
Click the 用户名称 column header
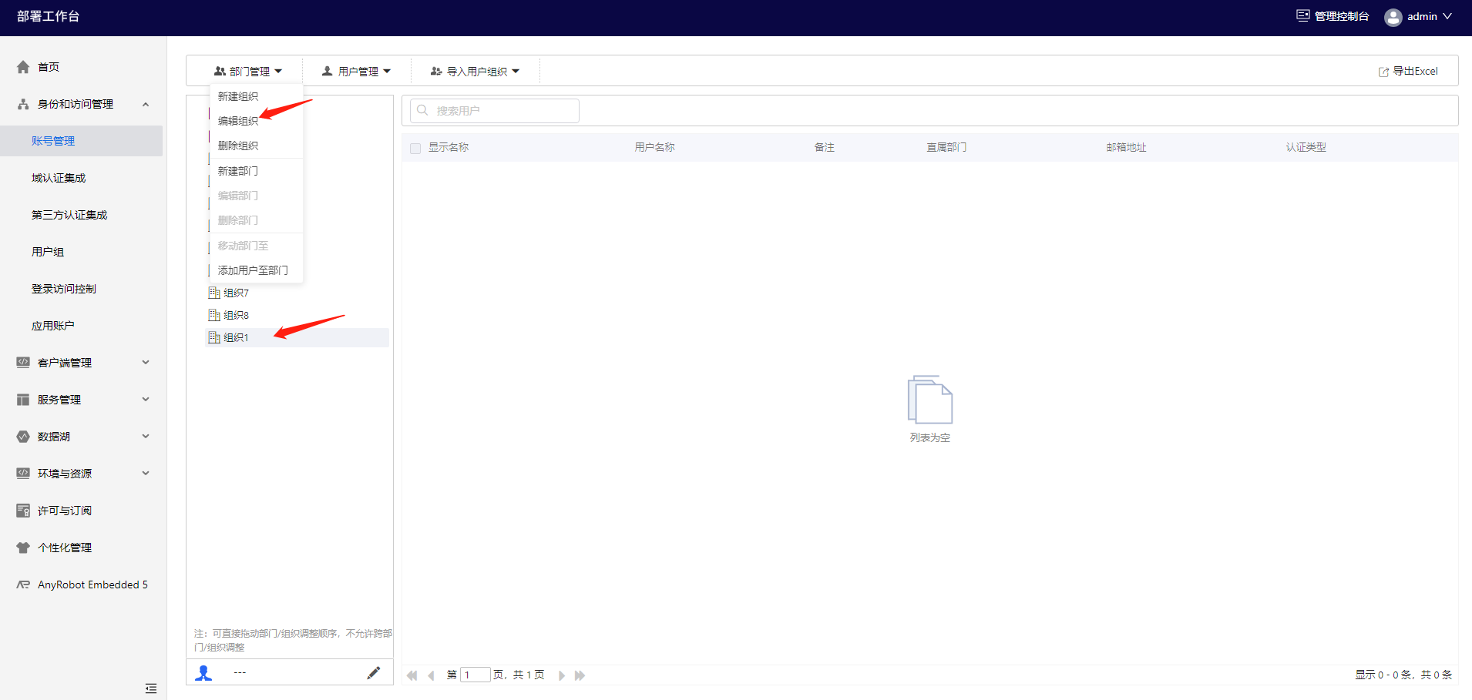point(655,147)
